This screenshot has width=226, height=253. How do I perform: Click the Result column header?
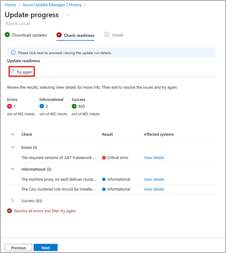pyautogui.click(x=107, y=135)
